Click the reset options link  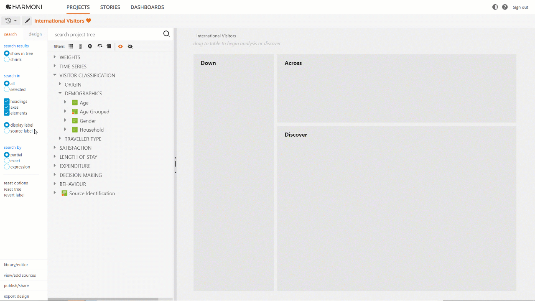16,183
